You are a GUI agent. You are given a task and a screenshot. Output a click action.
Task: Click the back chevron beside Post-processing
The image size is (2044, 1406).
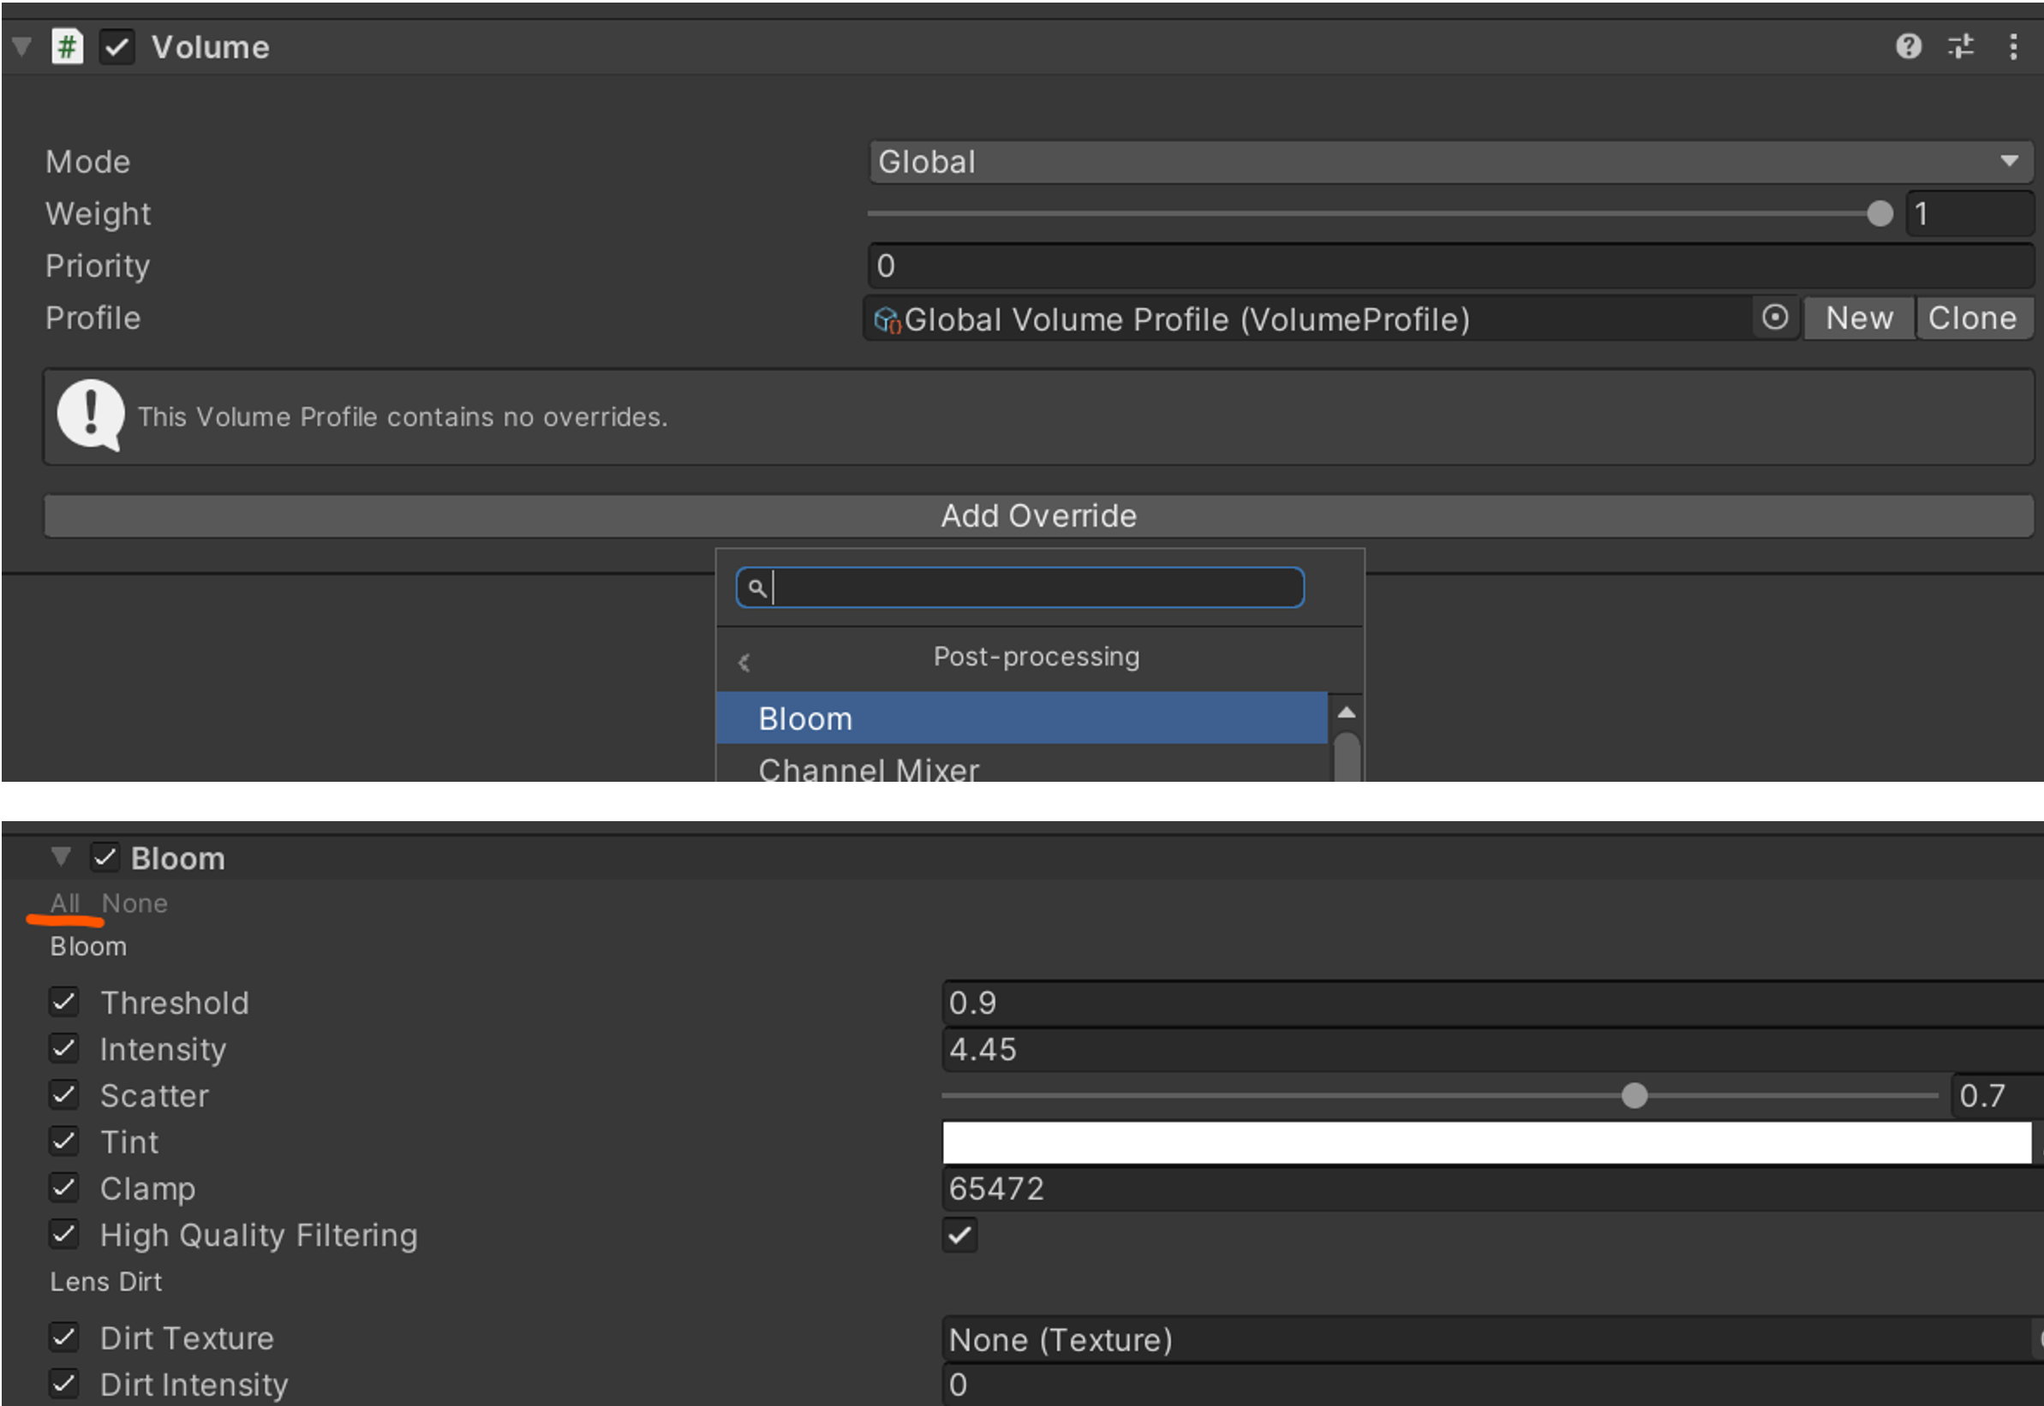(x=744, y=662)
